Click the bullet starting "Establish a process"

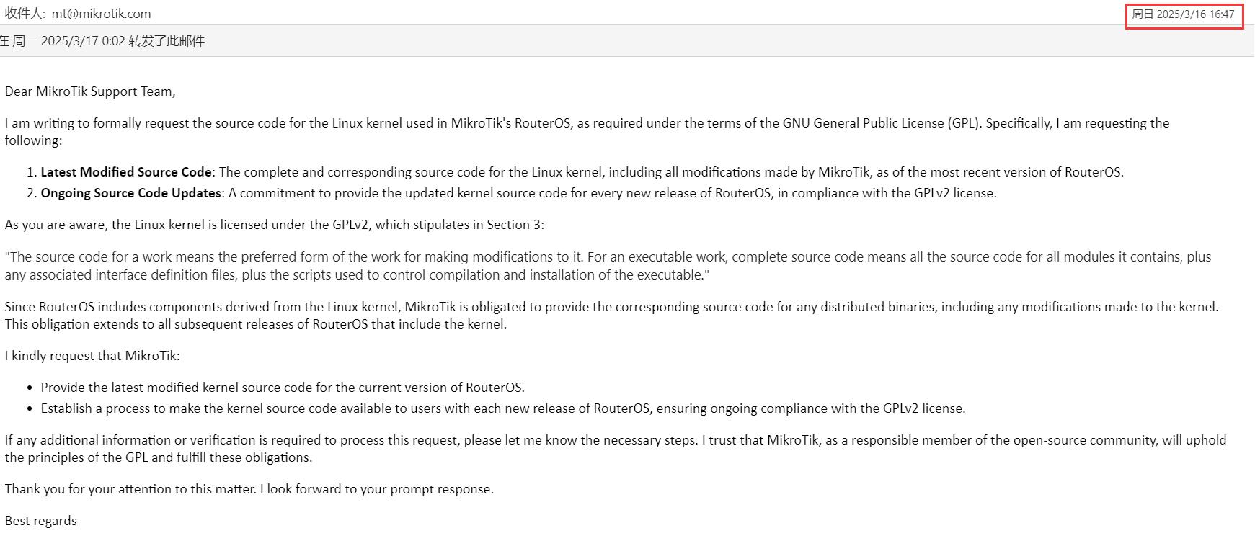tap(502, 408)
